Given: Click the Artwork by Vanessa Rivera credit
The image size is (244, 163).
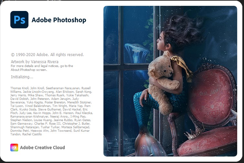Looking at the screenshot, I should coord(35,62).
